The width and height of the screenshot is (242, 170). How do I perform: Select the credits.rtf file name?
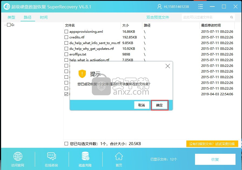pos(77,37)
